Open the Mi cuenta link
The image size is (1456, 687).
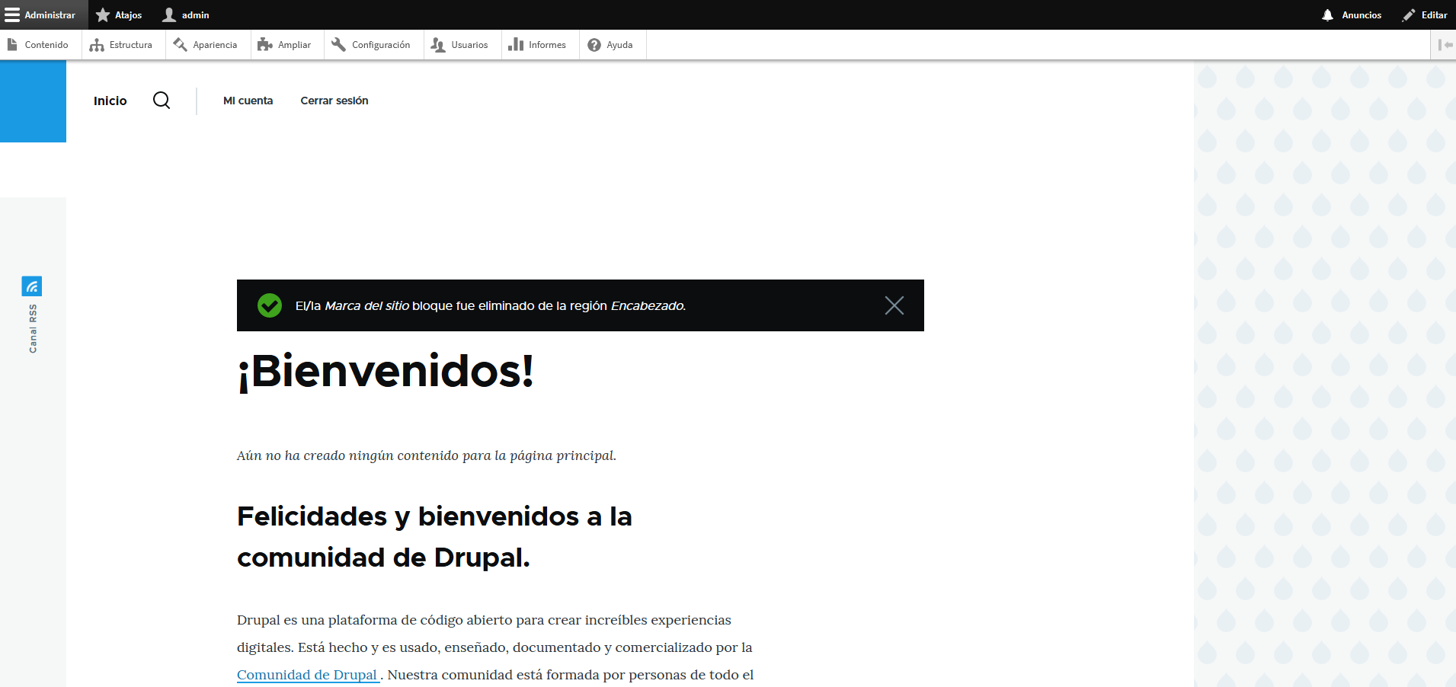point(248,101)
